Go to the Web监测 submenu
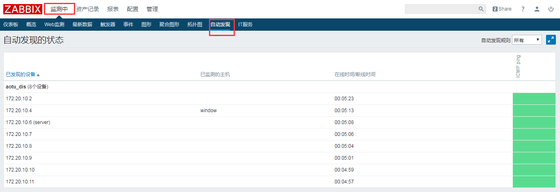The image size is (560, 192). 54,25
